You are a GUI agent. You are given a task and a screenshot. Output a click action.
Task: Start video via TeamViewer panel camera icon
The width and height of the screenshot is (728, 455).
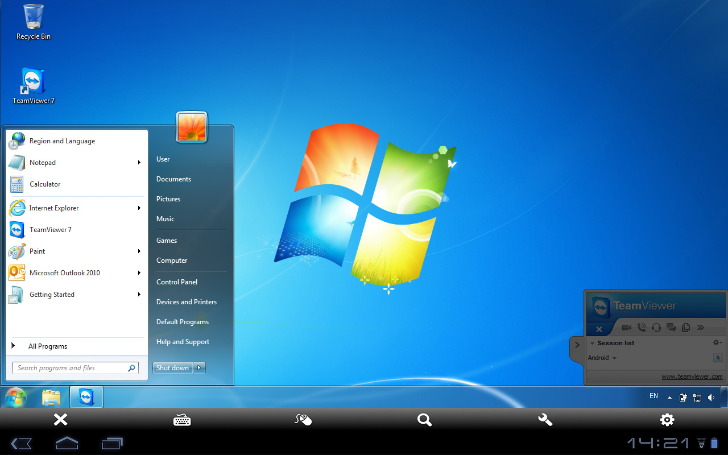point(627,328)
